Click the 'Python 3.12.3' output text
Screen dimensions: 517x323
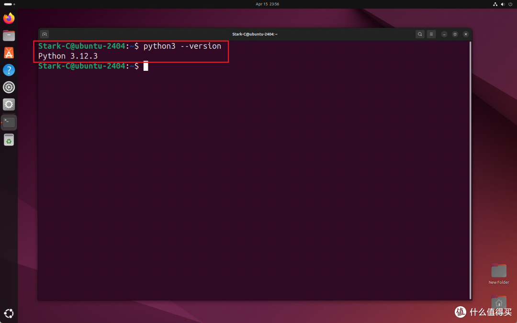68,56
